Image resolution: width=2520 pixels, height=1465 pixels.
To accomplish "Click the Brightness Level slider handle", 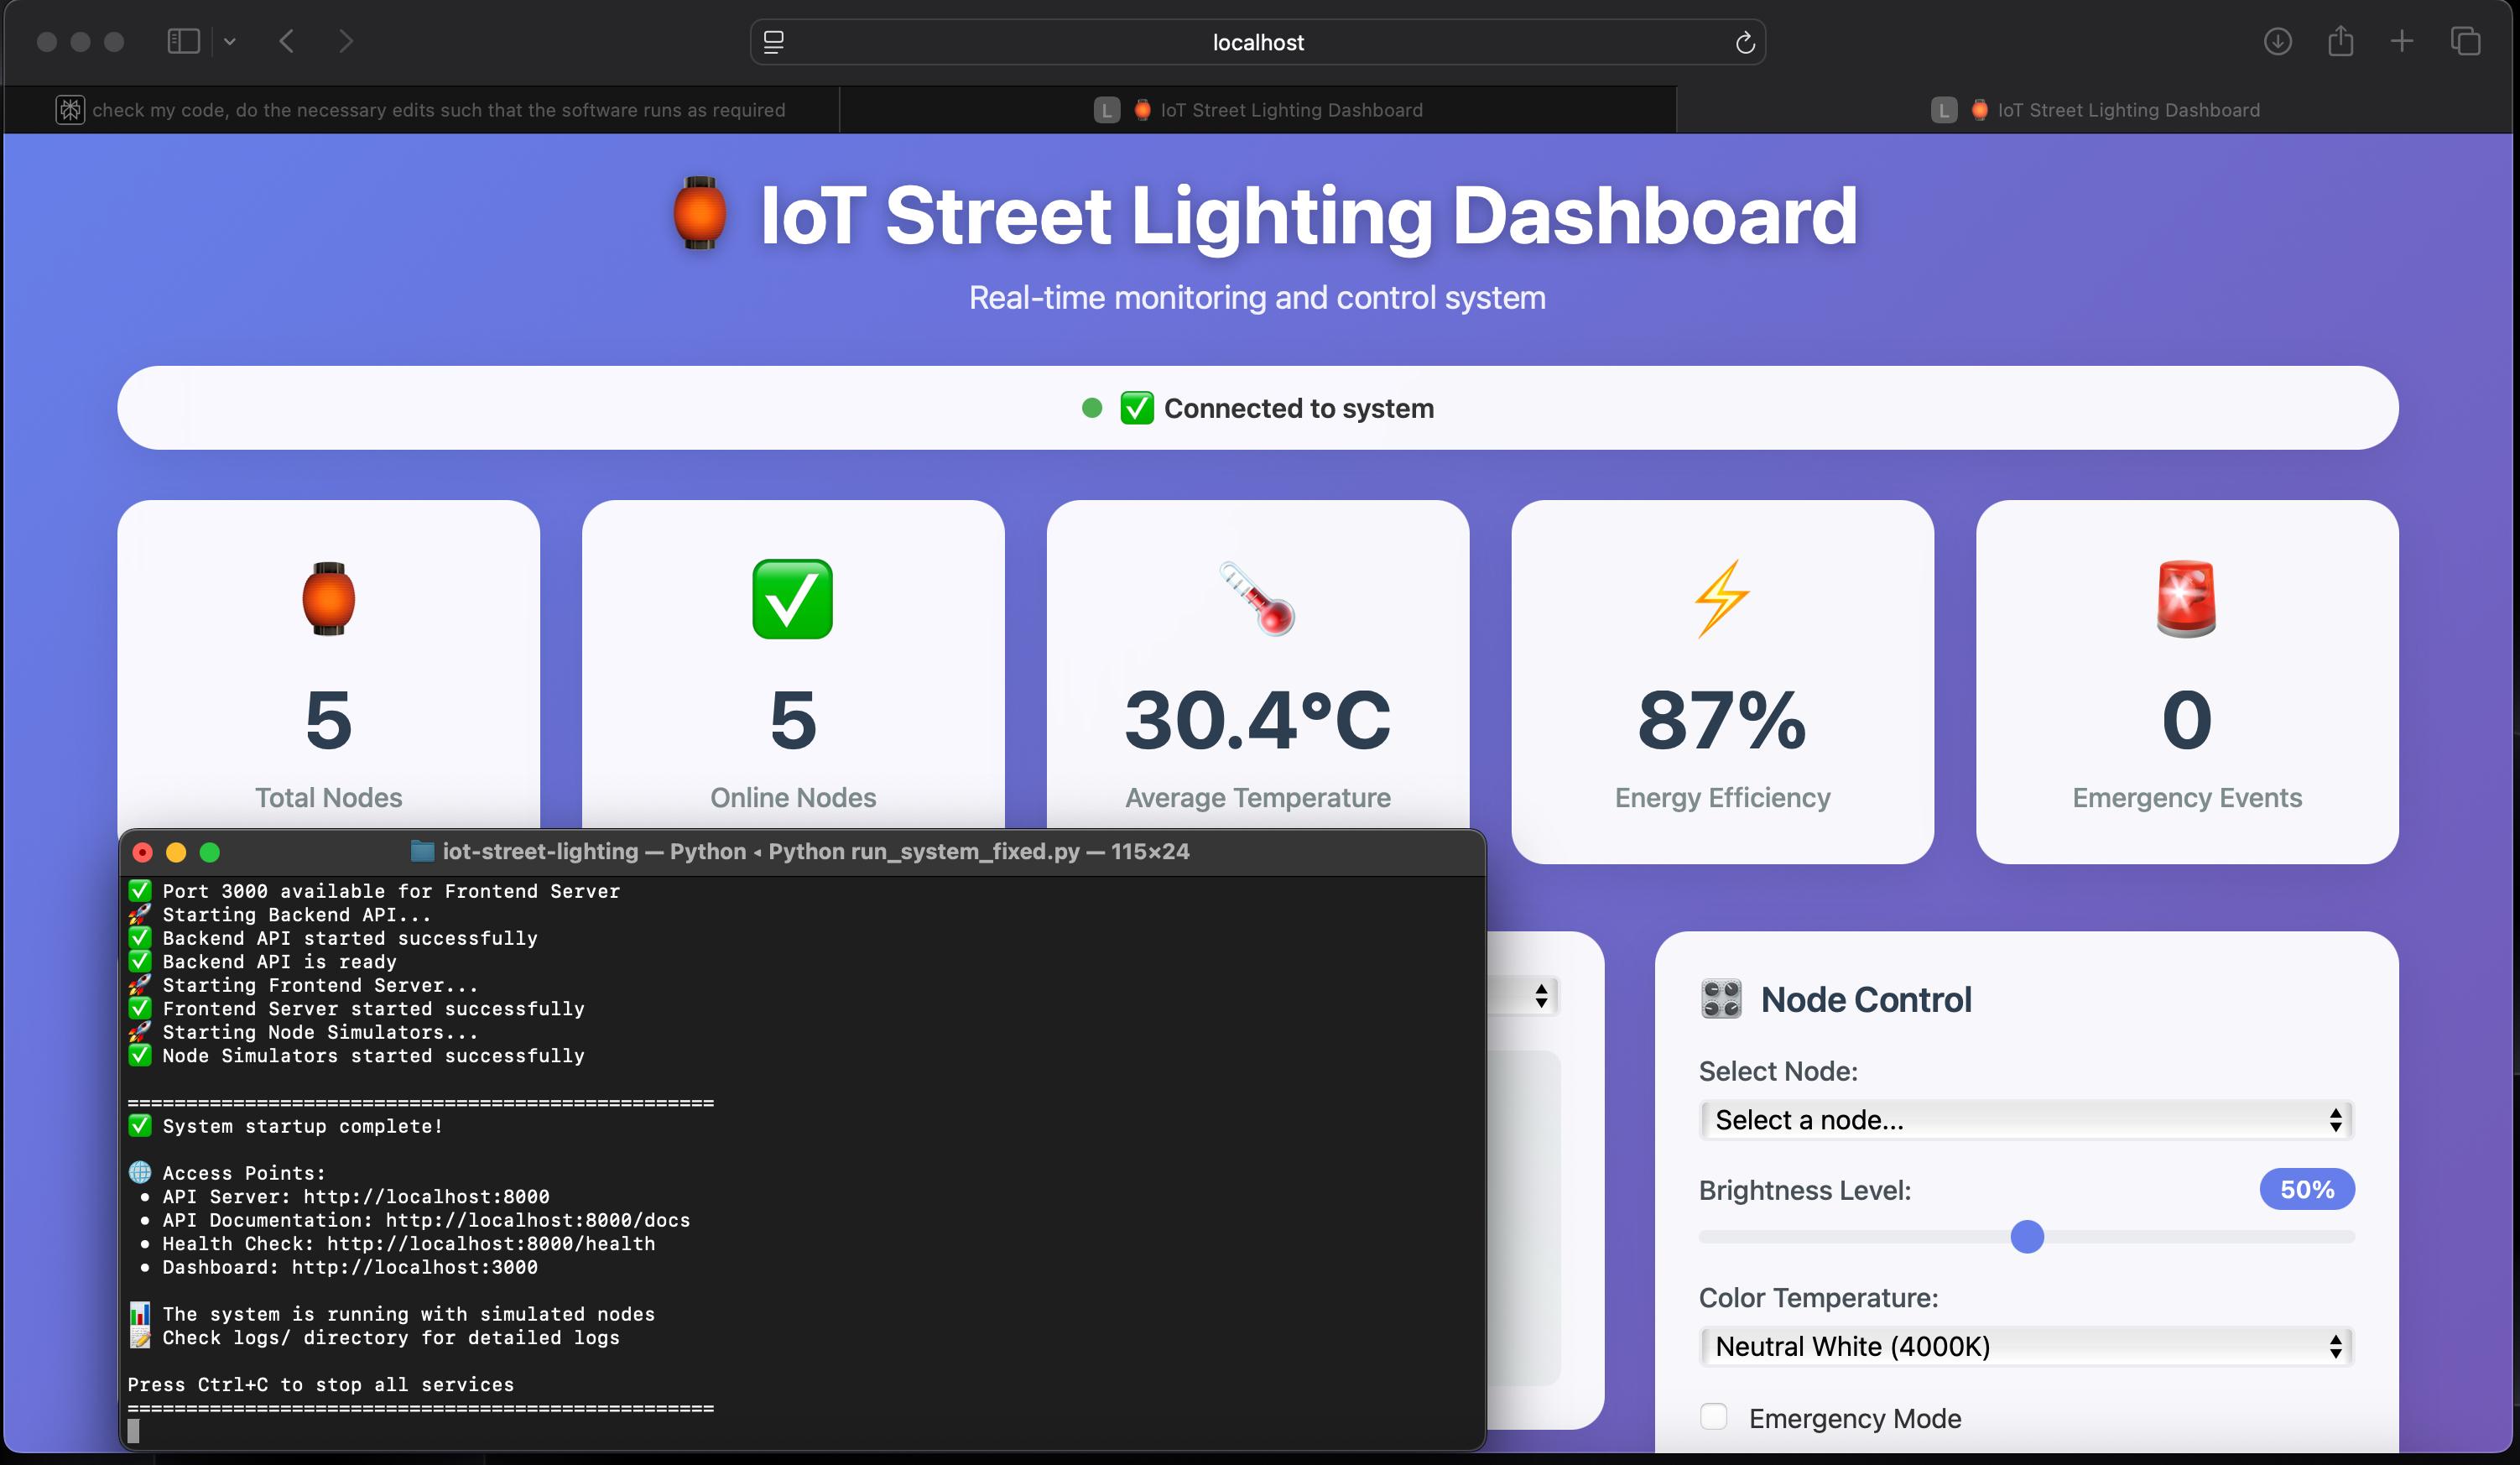I will [x=2026, y=1237].
